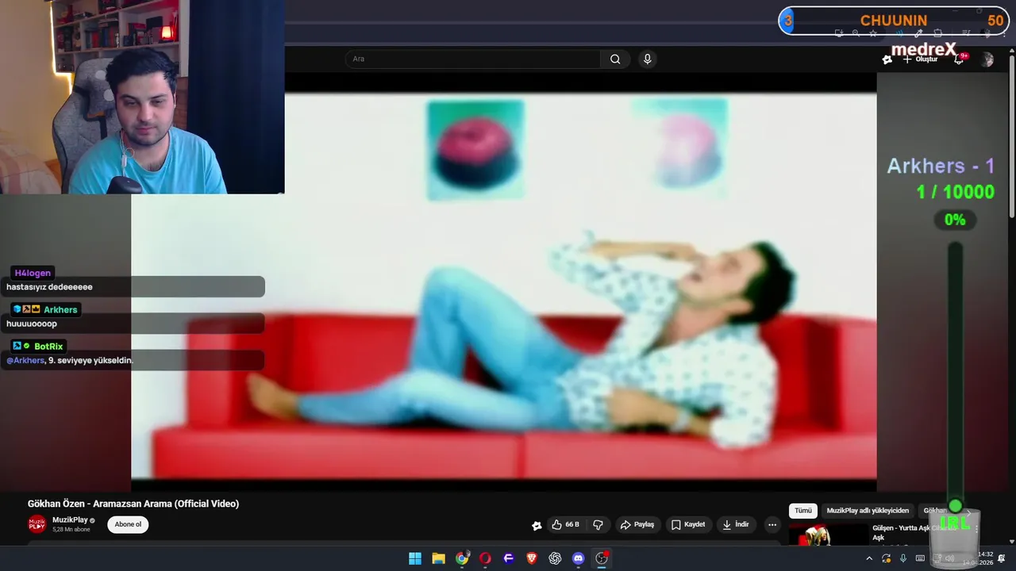Open the Gülşen - Yurtta Aşk video thumbnail
1016x571 pixels.
pyautogui.click(x=827, y=535)
